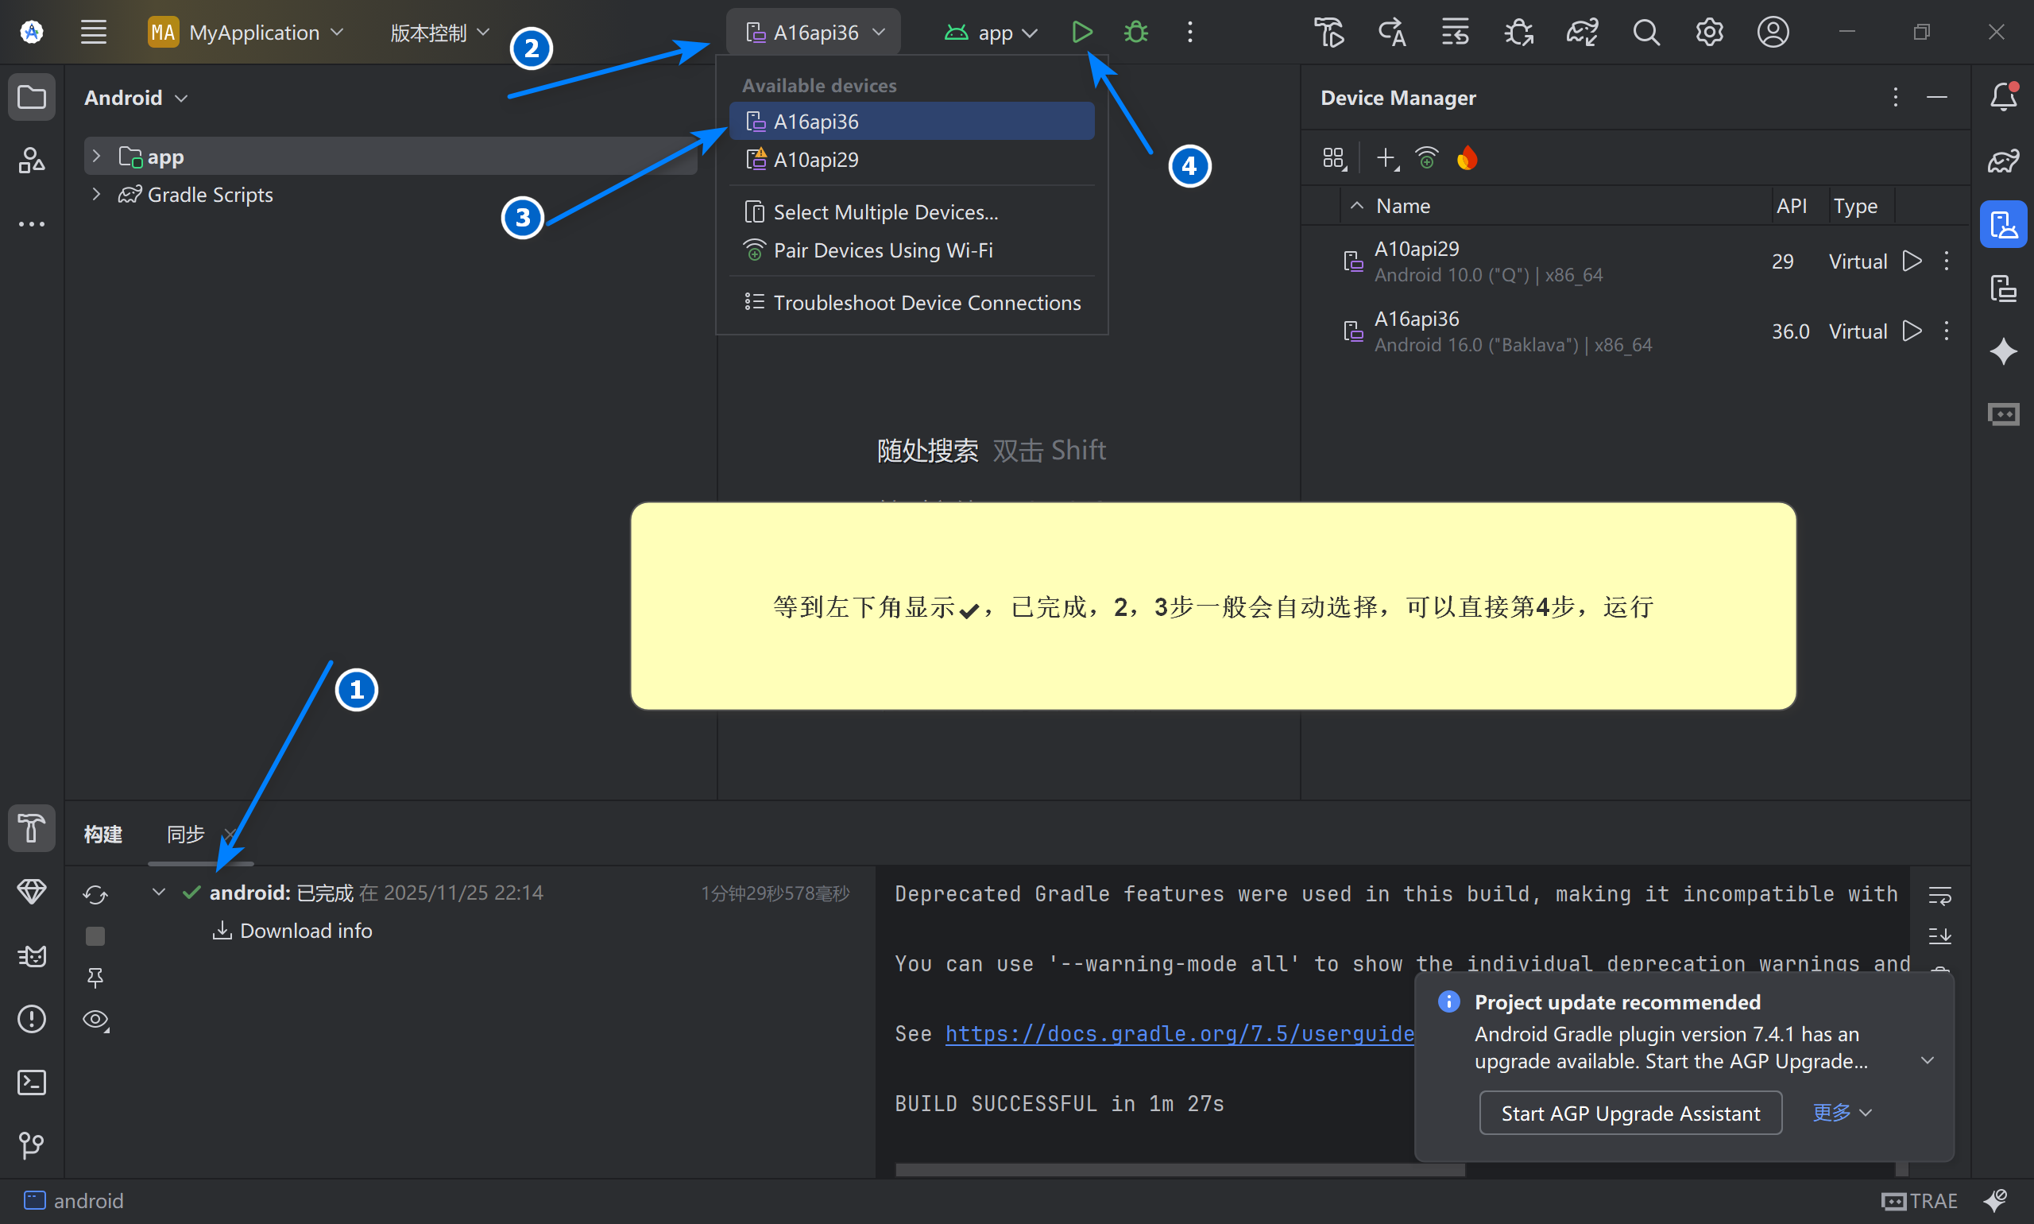Start the A10api29 virtual device

coord(1911,261)
